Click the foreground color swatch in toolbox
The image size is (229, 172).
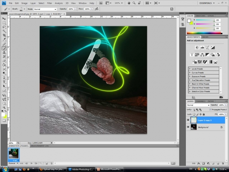3,115
